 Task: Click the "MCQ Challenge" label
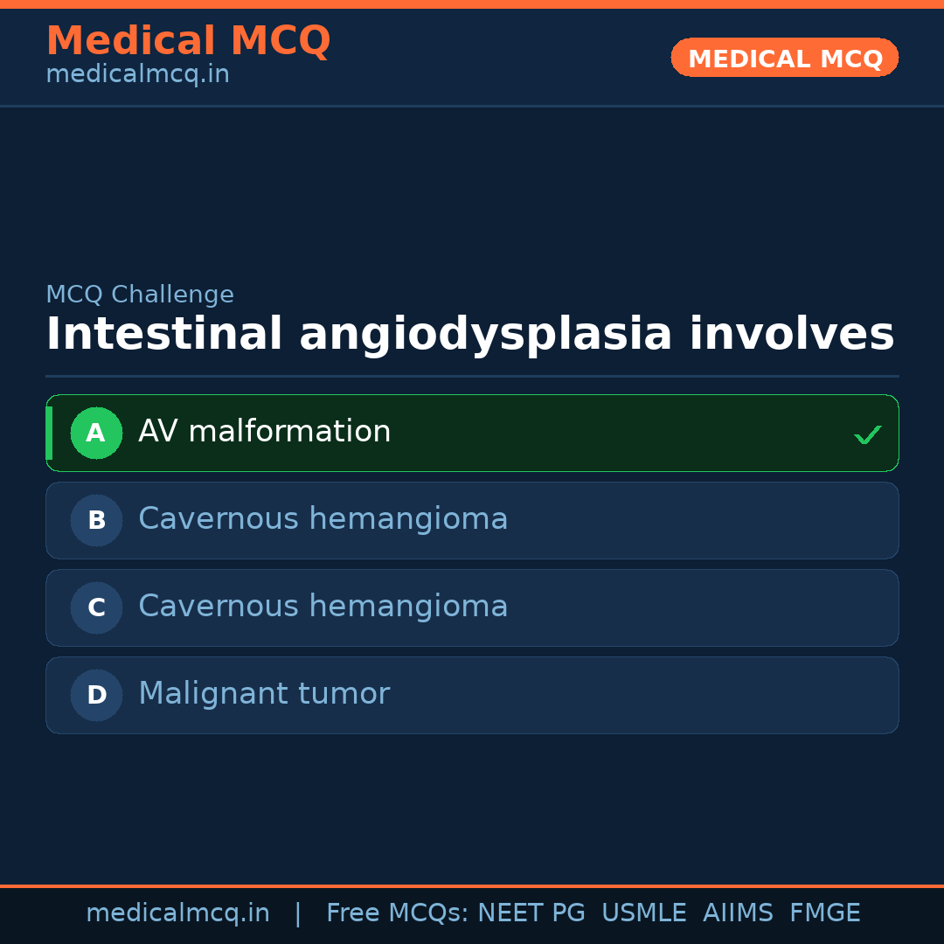coord(140,295)
